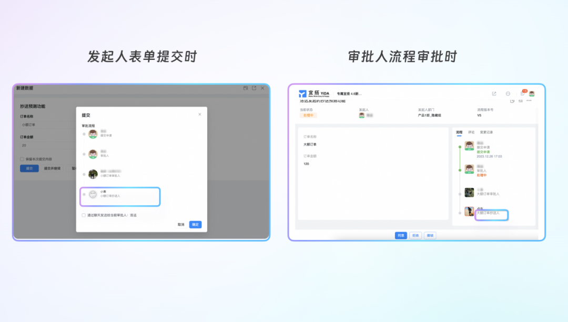Click the 审批人 avatar in 提交 dialog

point(93,154)
